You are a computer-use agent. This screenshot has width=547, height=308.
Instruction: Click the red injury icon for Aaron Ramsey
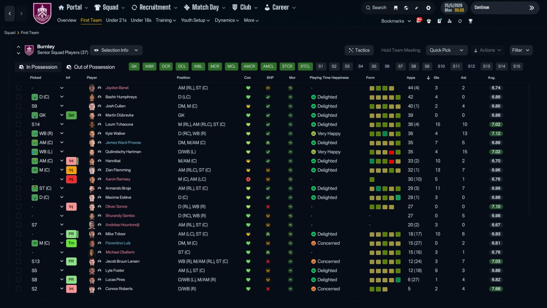click(x=248, y=179)
